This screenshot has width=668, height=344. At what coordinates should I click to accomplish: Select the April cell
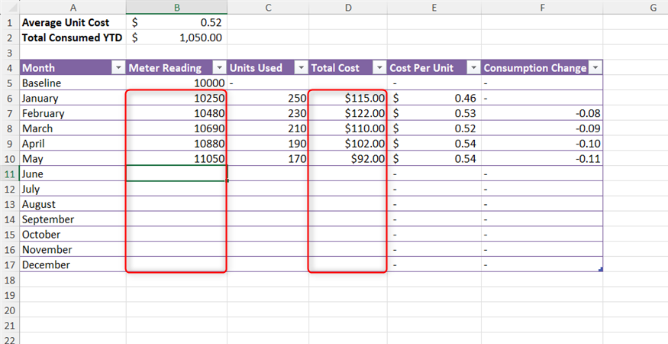click(73, 144)
